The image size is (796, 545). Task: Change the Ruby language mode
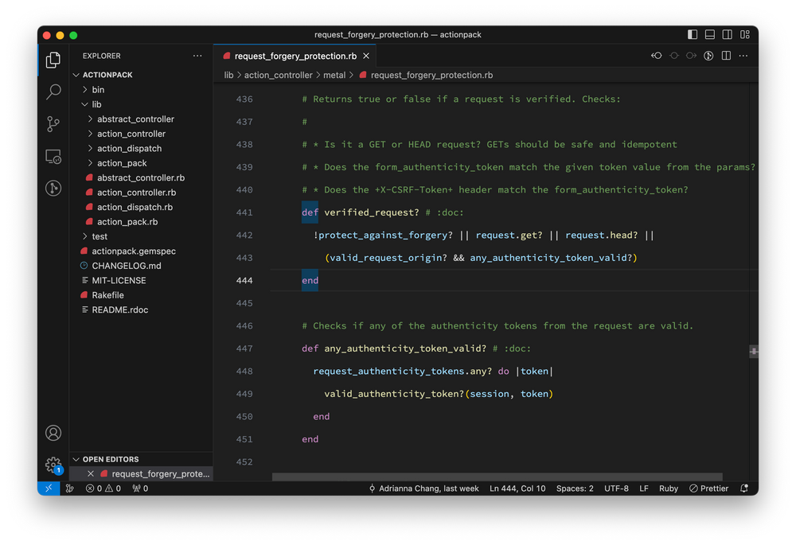coord(669,489)
